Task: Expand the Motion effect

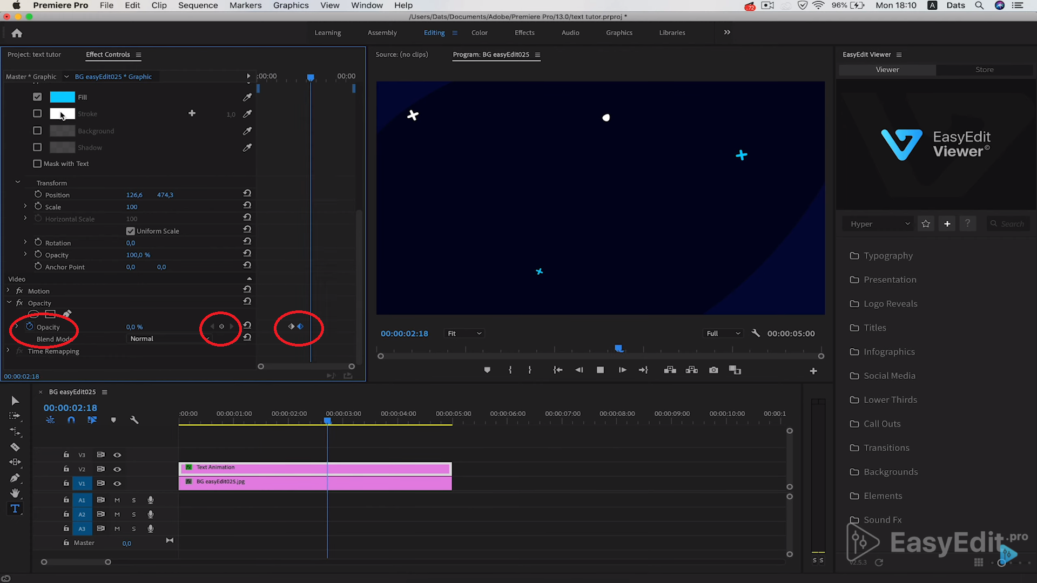Action: click(x=8, y=290)
